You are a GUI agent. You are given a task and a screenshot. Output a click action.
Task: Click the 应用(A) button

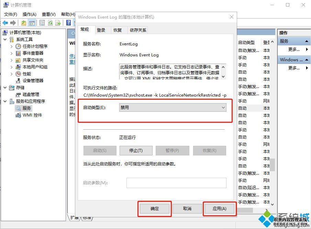(219, 209)
